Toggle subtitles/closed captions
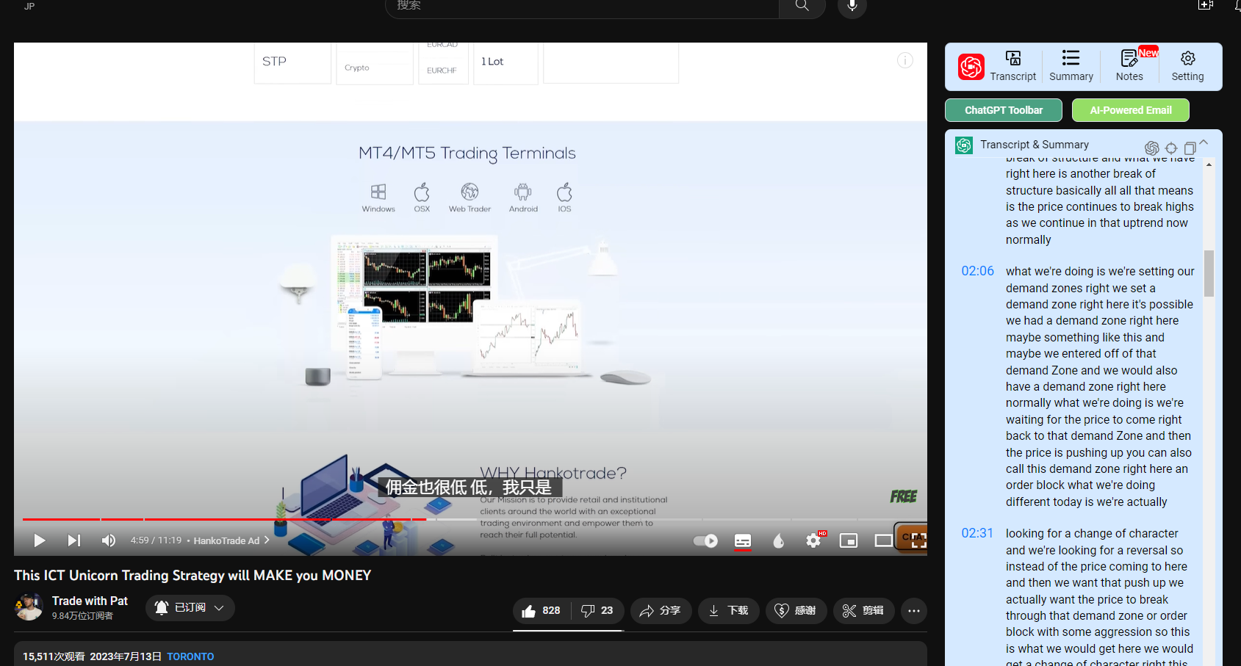1241x666 pixels. pos(743,540)
